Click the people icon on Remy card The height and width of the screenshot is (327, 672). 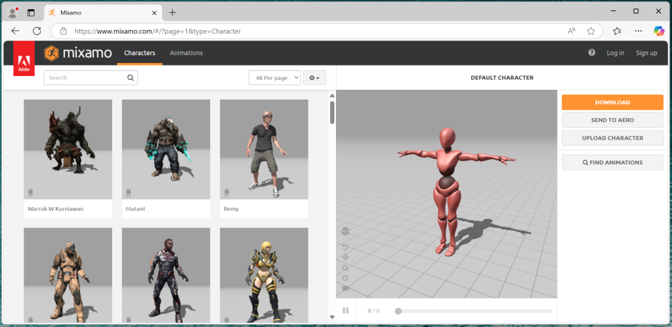click(226, 193)
